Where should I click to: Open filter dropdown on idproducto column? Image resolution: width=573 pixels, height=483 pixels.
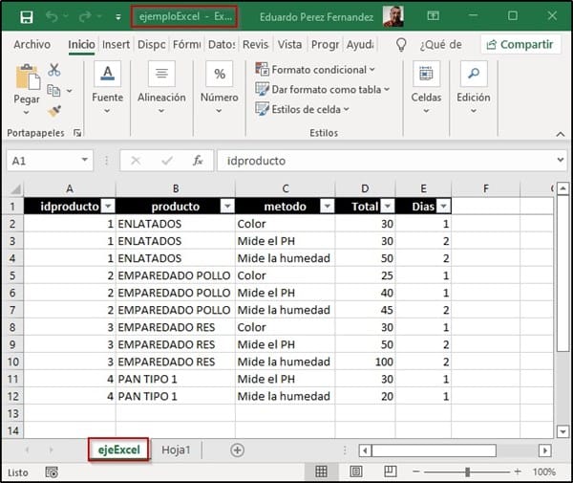click(107, 207)
